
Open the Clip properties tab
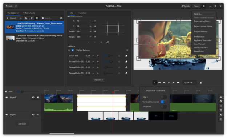(71, 13)
